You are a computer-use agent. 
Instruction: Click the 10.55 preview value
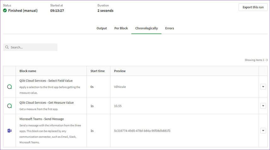point(118,106)
